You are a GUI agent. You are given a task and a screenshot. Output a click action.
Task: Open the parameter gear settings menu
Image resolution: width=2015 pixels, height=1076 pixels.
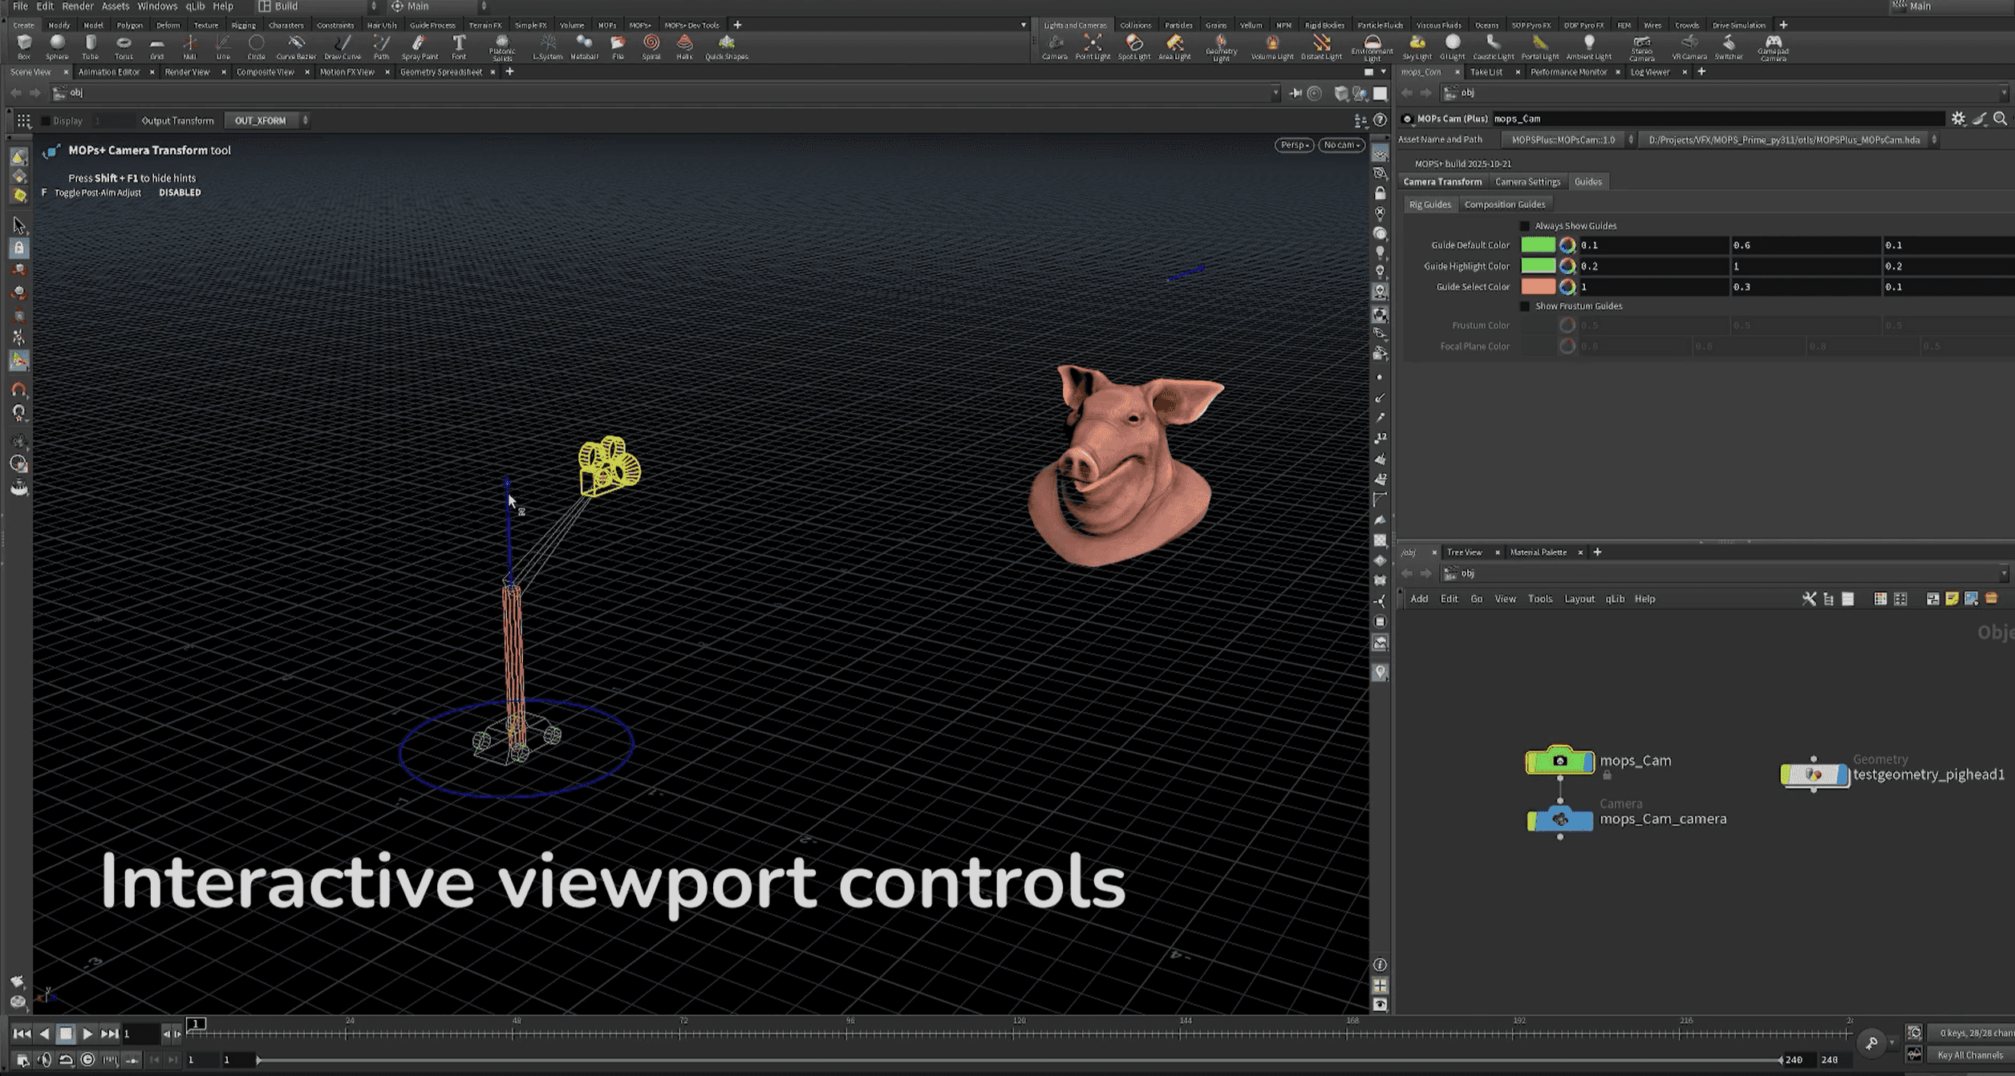click(x=1958, y=119)
